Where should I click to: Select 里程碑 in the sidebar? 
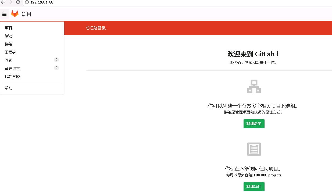tap(10, 52)
